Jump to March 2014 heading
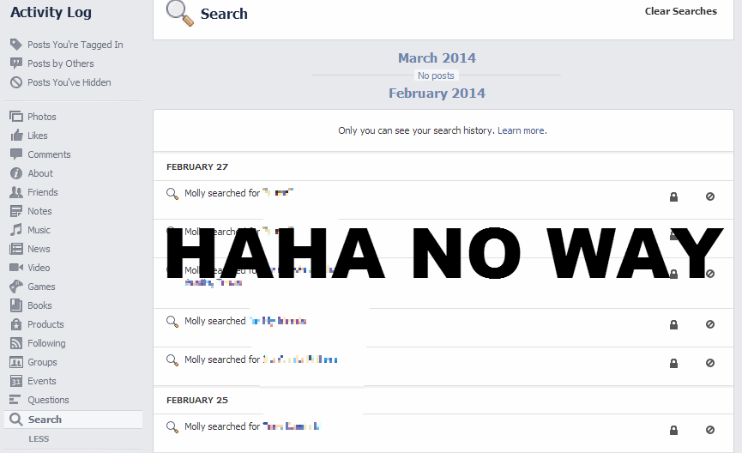Image resolution: width=742 pixels, height=453 pixels. pos(437,57)
